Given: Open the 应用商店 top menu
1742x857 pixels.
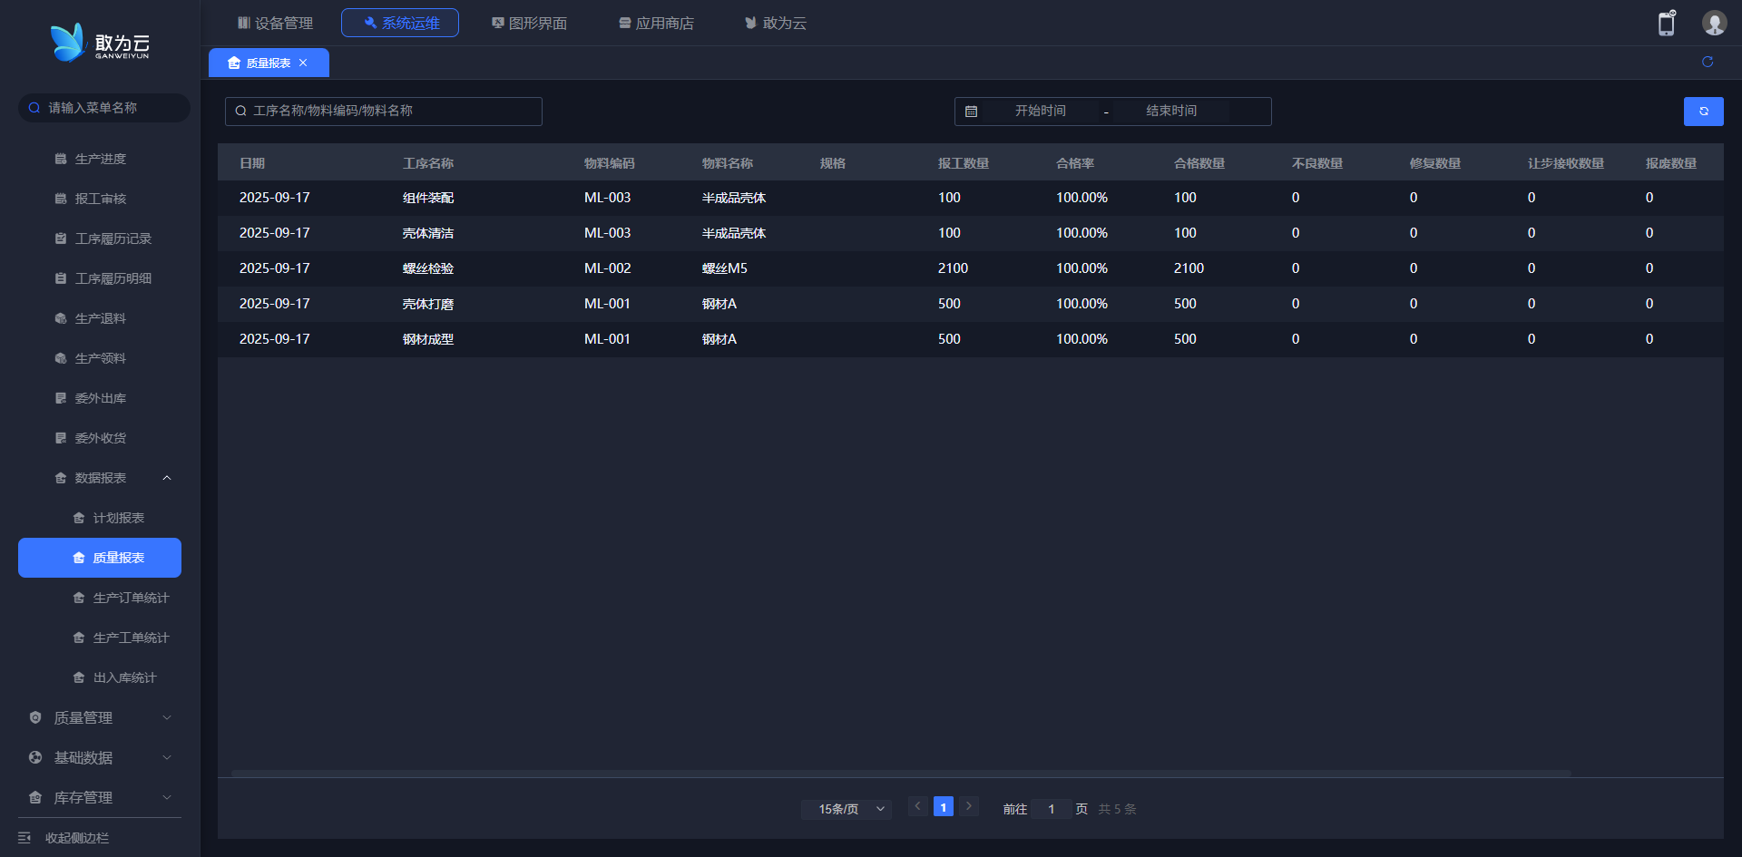Looking at the screenshot, I should 656,24.
